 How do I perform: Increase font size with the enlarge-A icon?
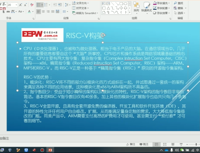click(21, 5)
